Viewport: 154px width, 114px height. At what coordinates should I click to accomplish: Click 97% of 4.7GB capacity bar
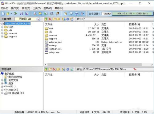132,13
